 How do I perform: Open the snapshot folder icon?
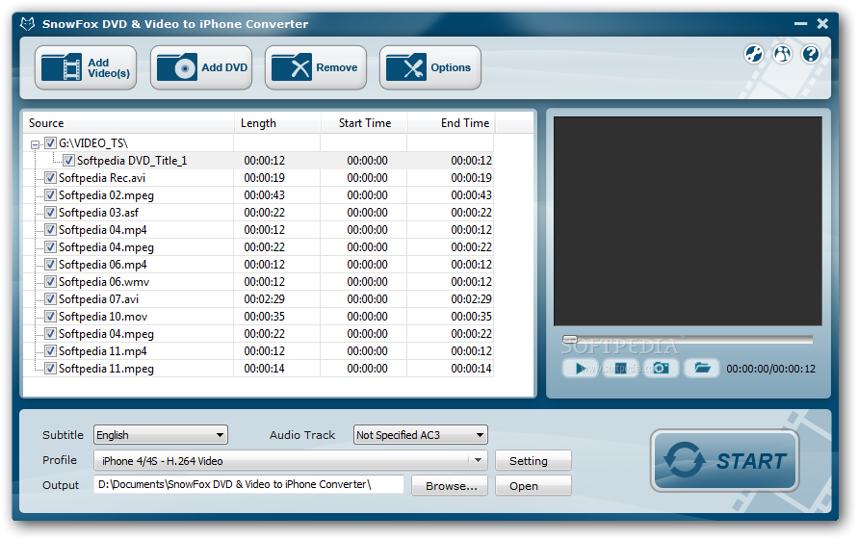pyautogui.click(x=701, y=369)
